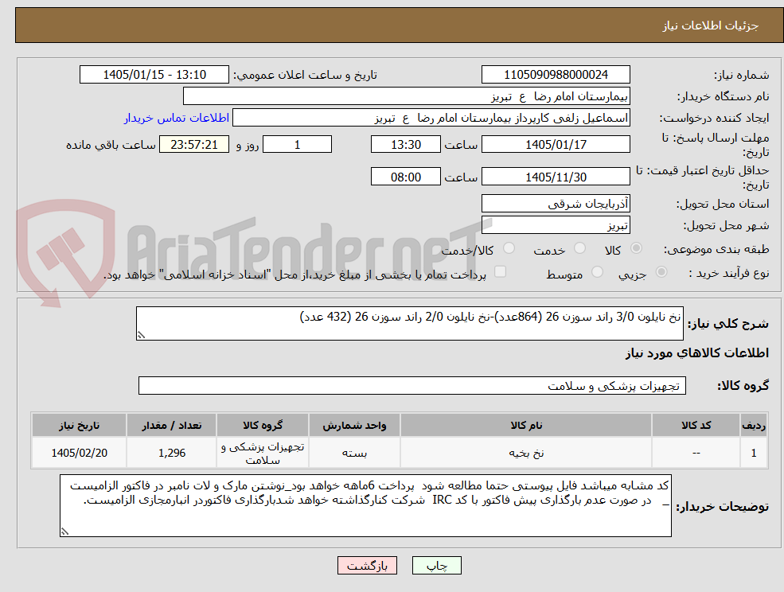Click the buyer notes textarea resize grip

point(64,532)
